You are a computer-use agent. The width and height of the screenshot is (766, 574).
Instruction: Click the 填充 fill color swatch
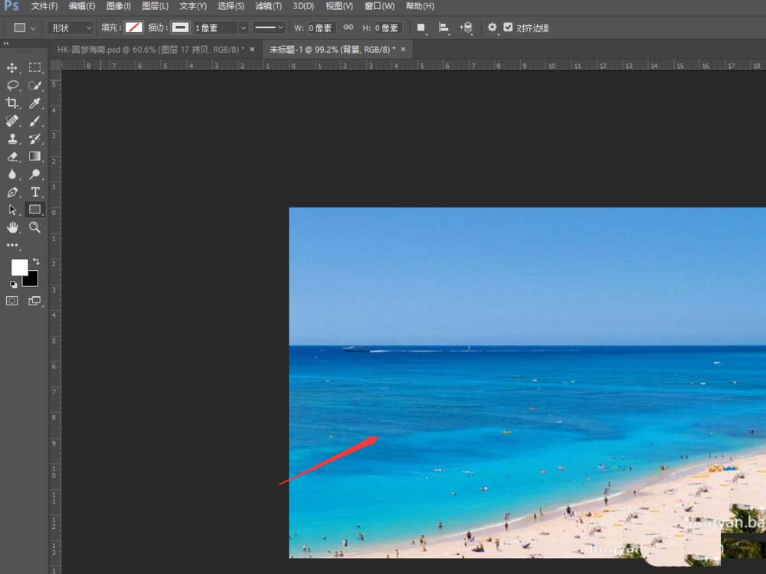tap(133, 28)
